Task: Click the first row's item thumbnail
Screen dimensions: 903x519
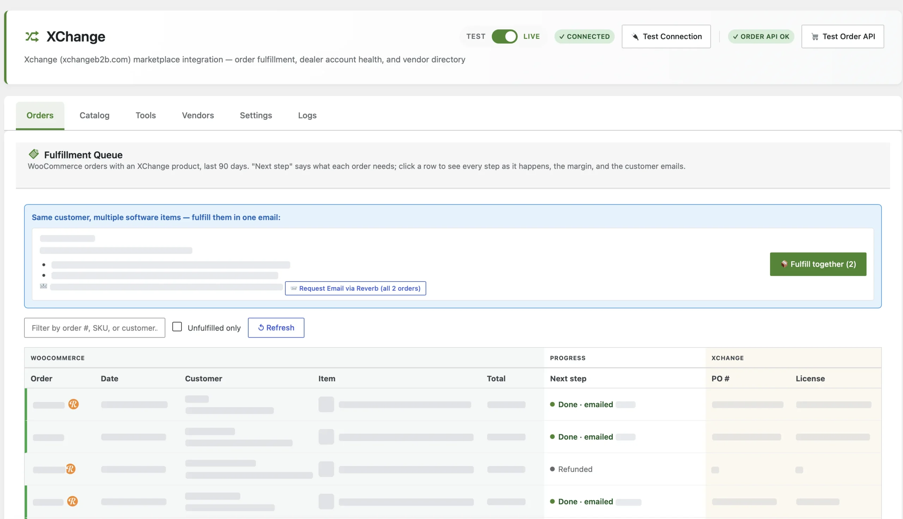Action: (x=326, y=404)
